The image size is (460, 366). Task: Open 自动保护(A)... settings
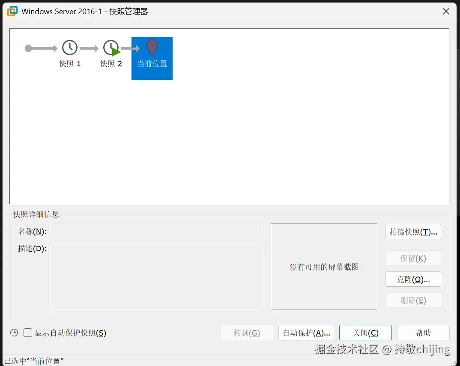click(x=306, y=333)
